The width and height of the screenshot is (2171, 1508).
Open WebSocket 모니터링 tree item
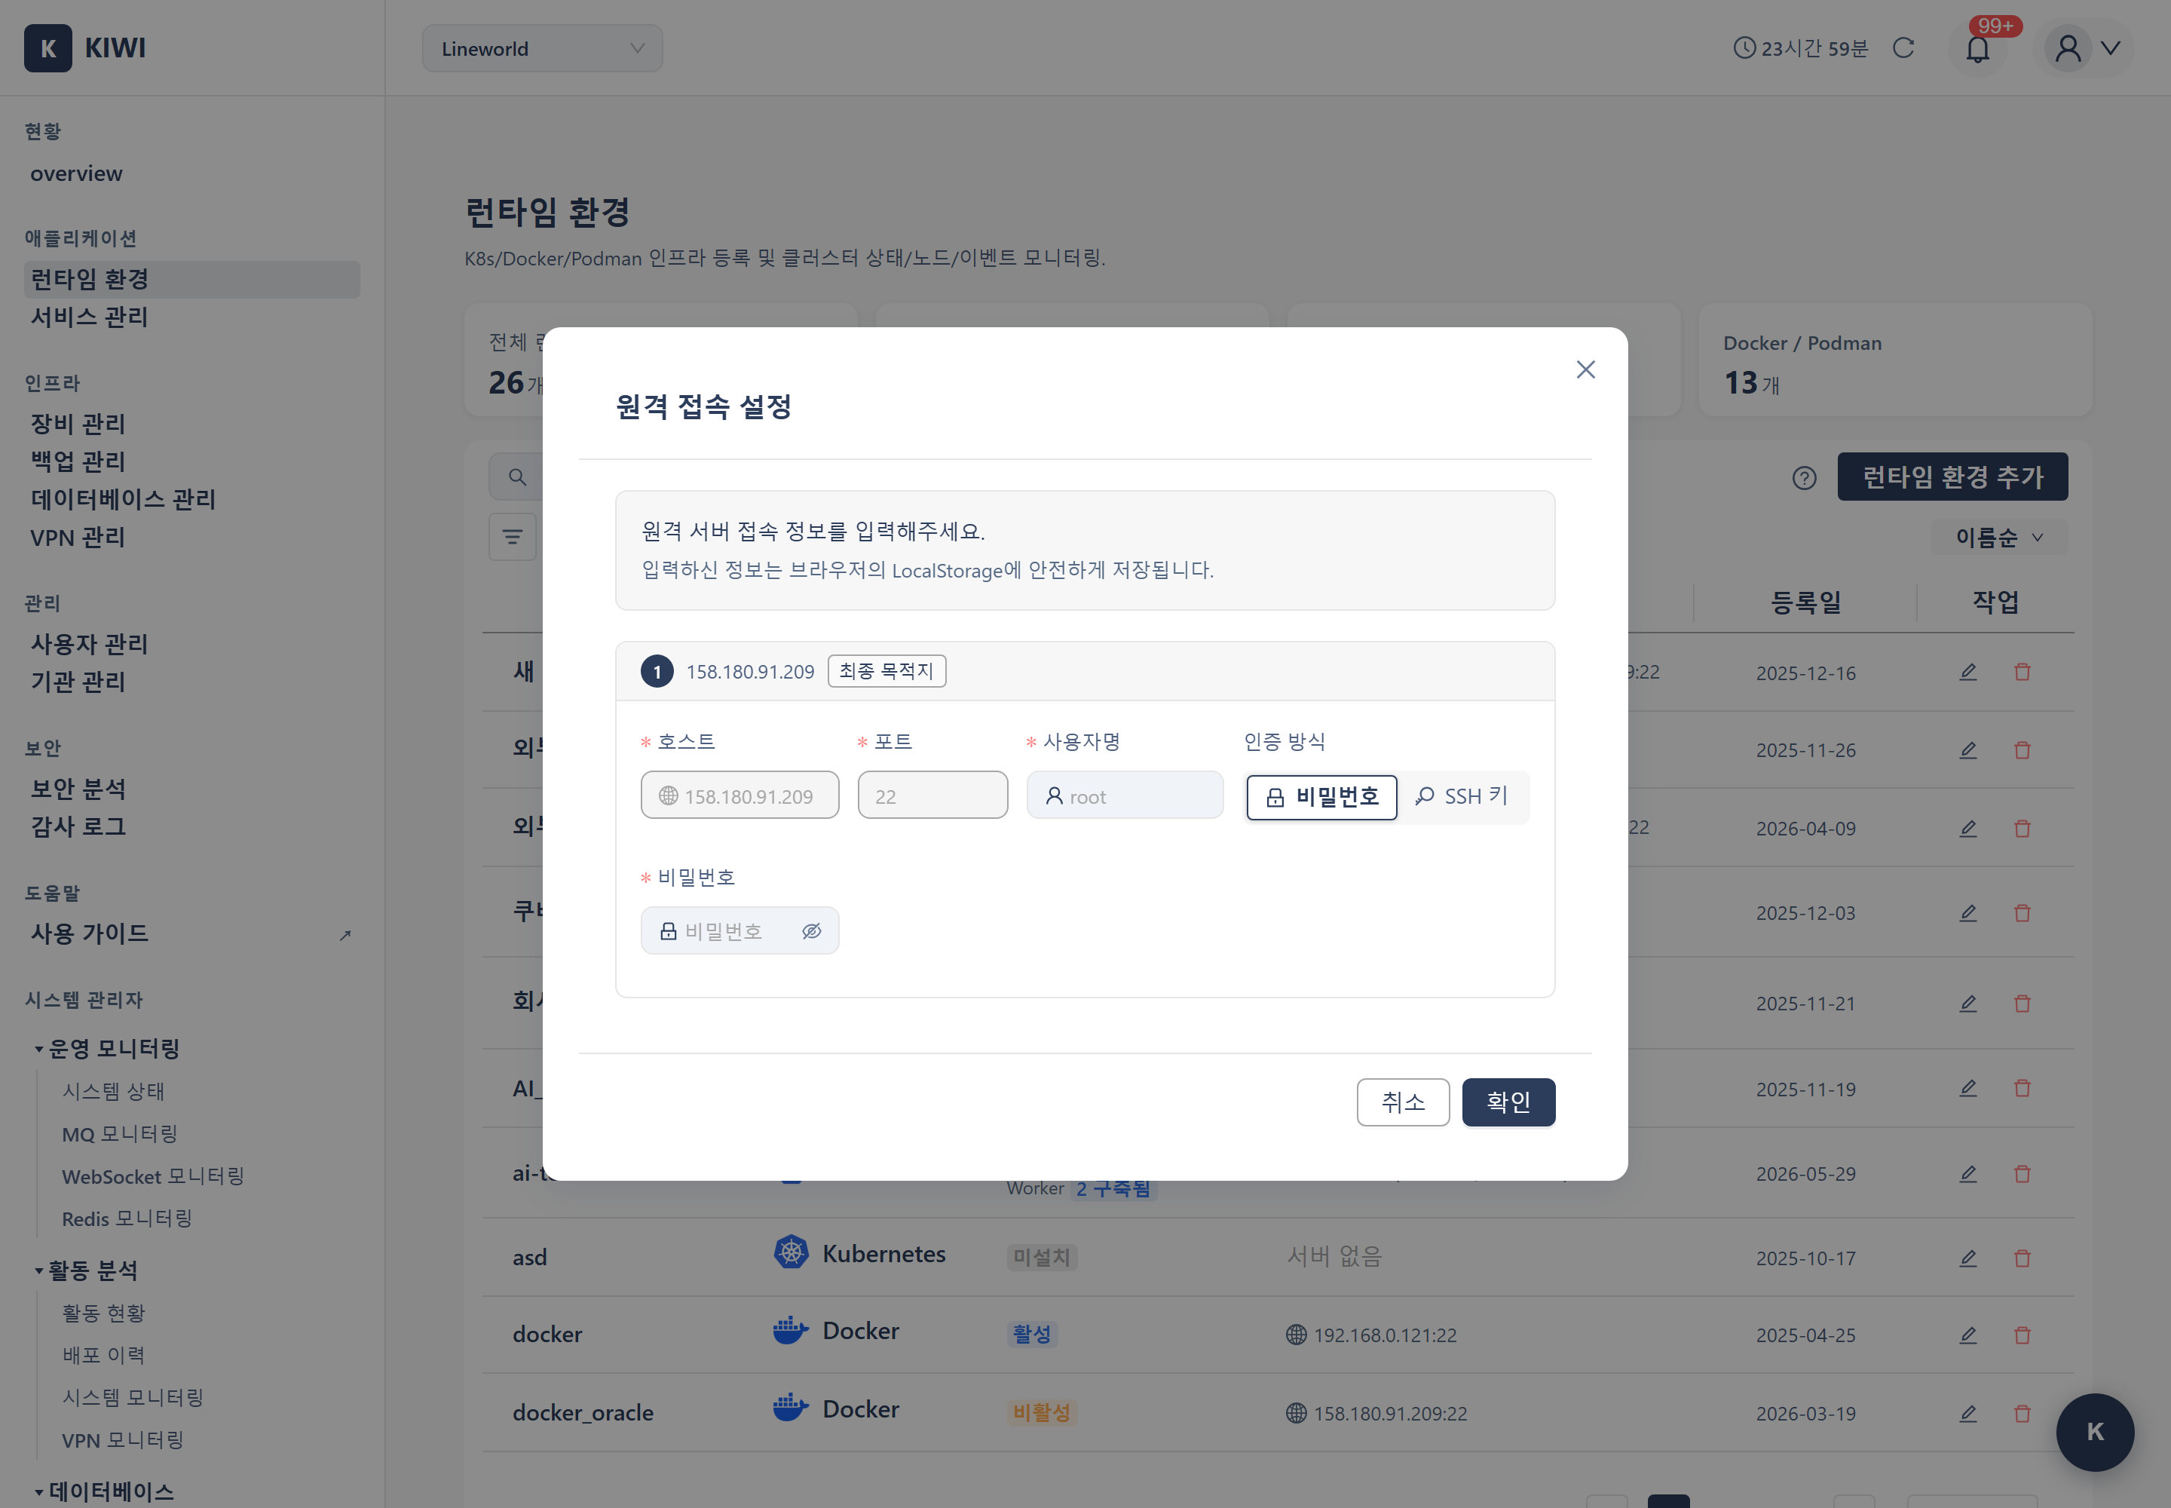pos(153,1176)
